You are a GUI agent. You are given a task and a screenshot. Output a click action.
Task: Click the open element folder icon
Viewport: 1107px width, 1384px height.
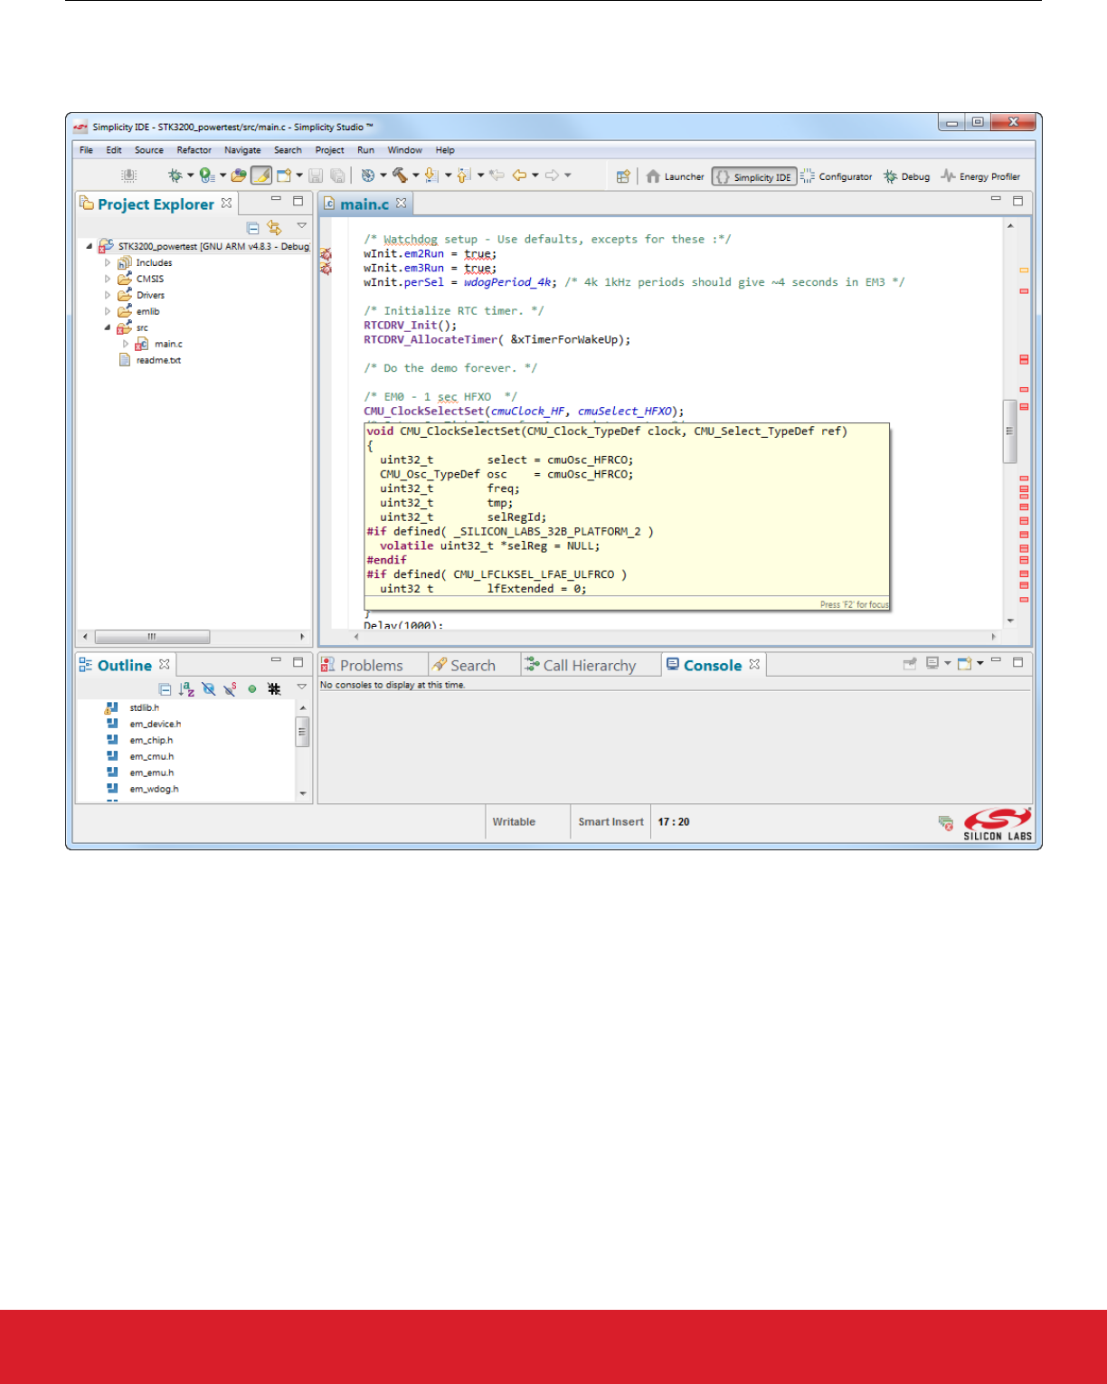click(239, 175)
